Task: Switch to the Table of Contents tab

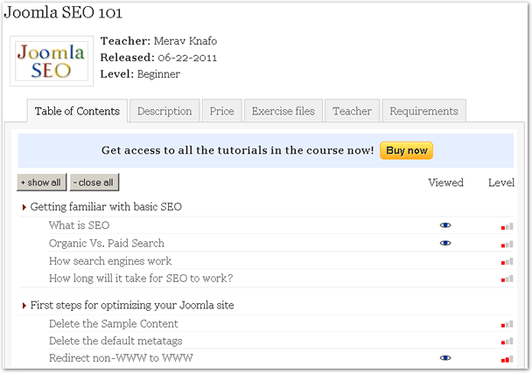Action: [77, 111]
